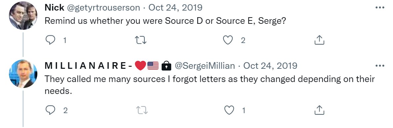Screen dimensions: 393x128
Task: Share Nick's tweet via upload icon
Action: pos(319,40)
